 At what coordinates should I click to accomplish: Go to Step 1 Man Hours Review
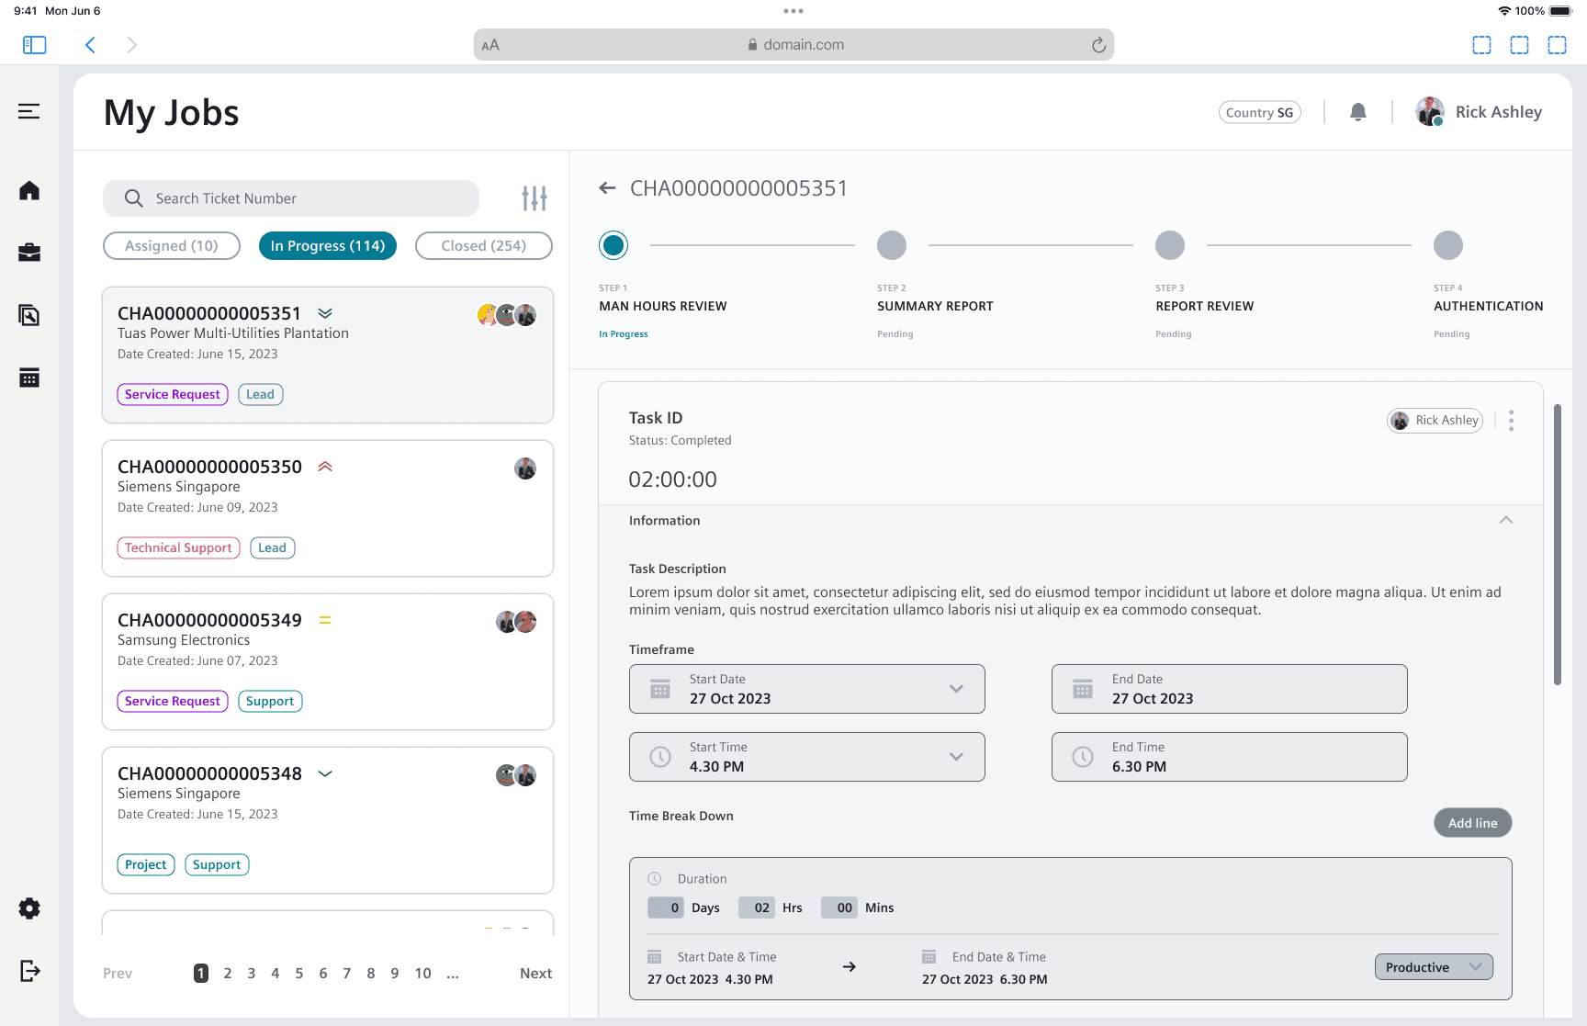point(613,245)
